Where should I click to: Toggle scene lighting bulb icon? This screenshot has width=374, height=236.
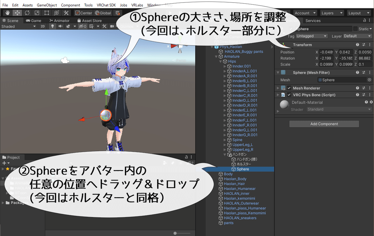tap(52, 26)
